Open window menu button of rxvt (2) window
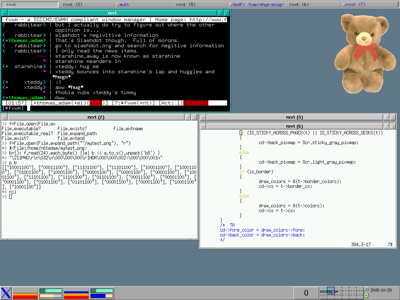The width and height of the screenshot is (400, 300). [4, 117]
